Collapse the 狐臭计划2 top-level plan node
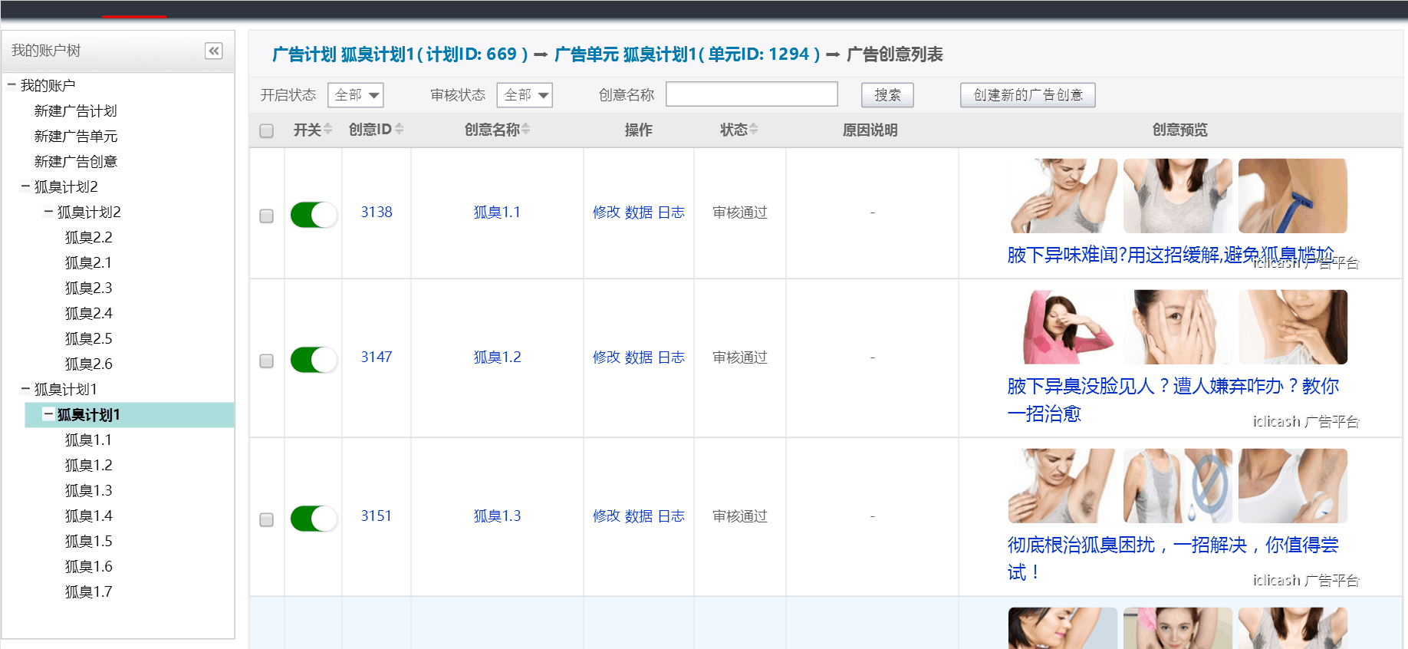Screen dimensions: 1408x649 25,186
